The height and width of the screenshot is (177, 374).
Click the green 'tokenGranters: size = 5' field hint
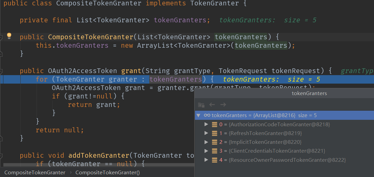pos(268,20)
